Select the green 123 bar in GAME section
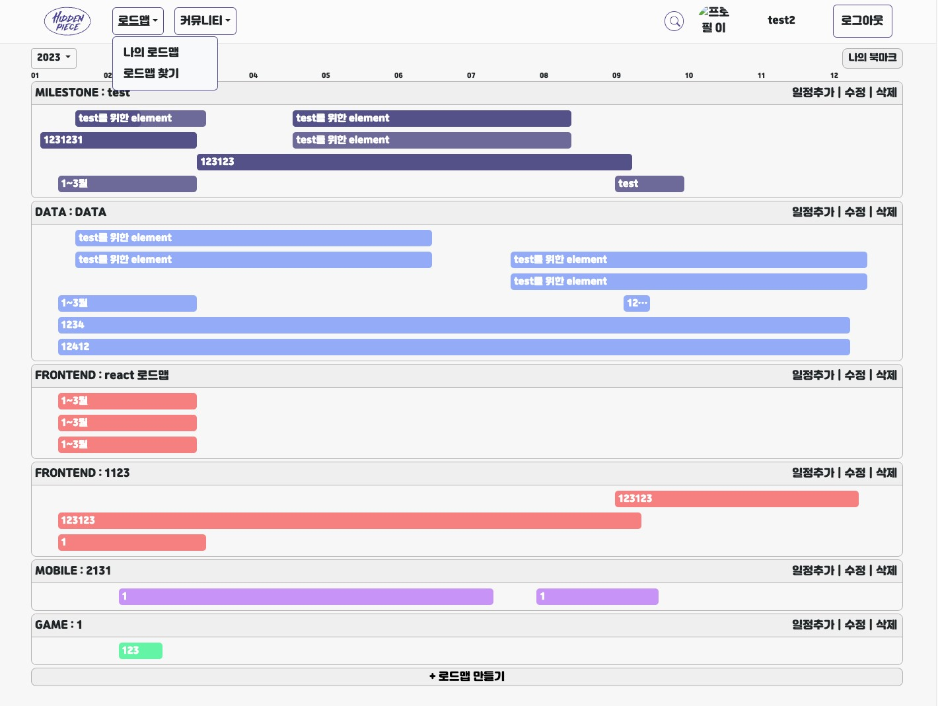 [141, 651]
